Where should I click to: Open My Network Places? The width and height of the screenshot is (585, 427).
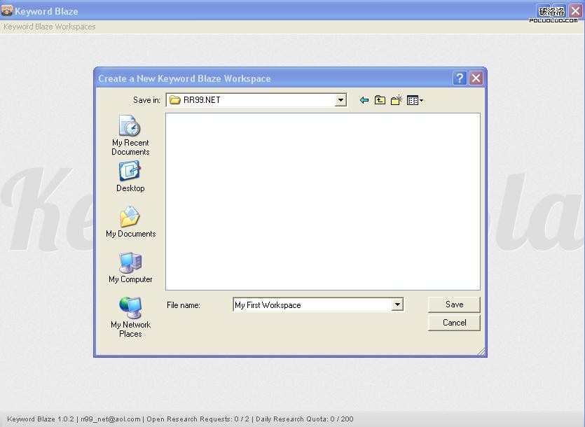[x=130, y=317]
